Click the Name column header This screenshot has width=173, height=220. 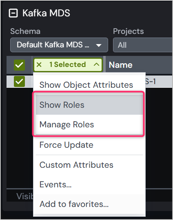(x=120, y=65)
